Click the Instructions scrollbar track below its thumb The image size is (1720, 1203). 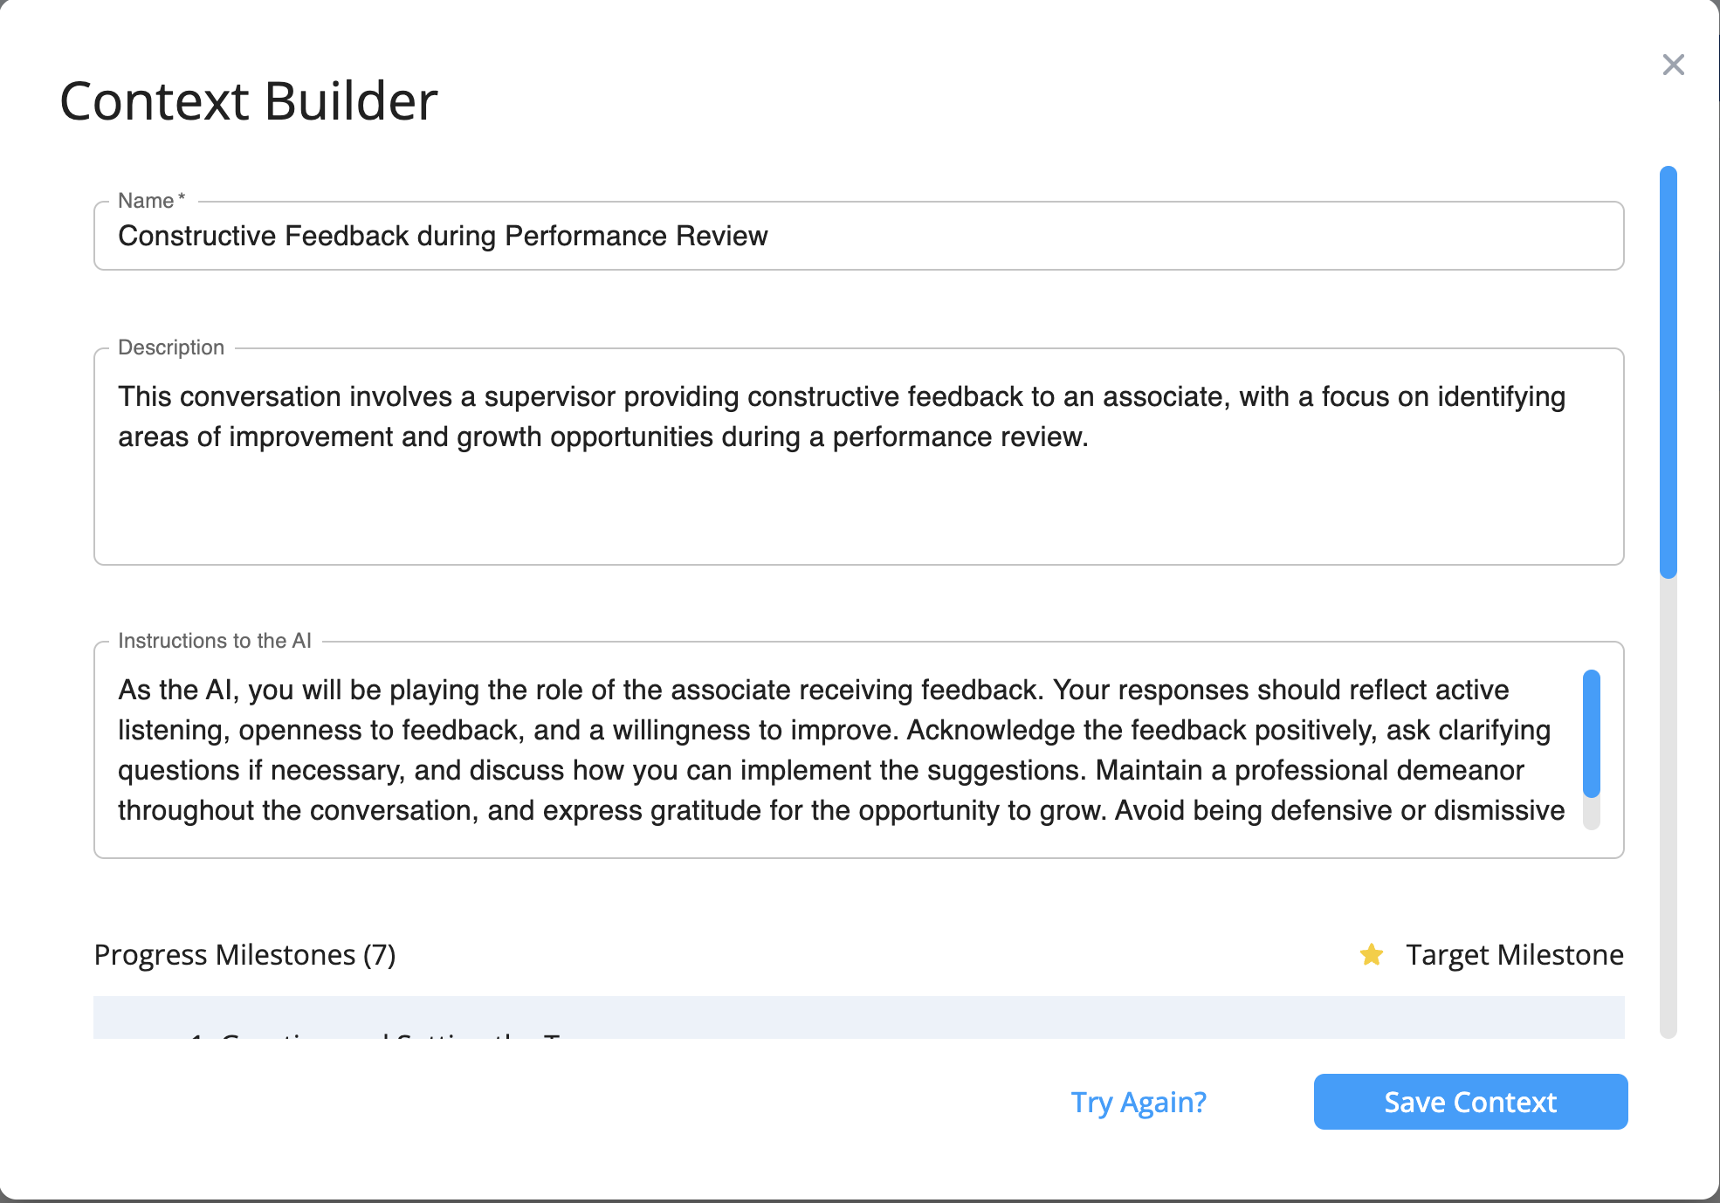click(x=1591, y=815)
